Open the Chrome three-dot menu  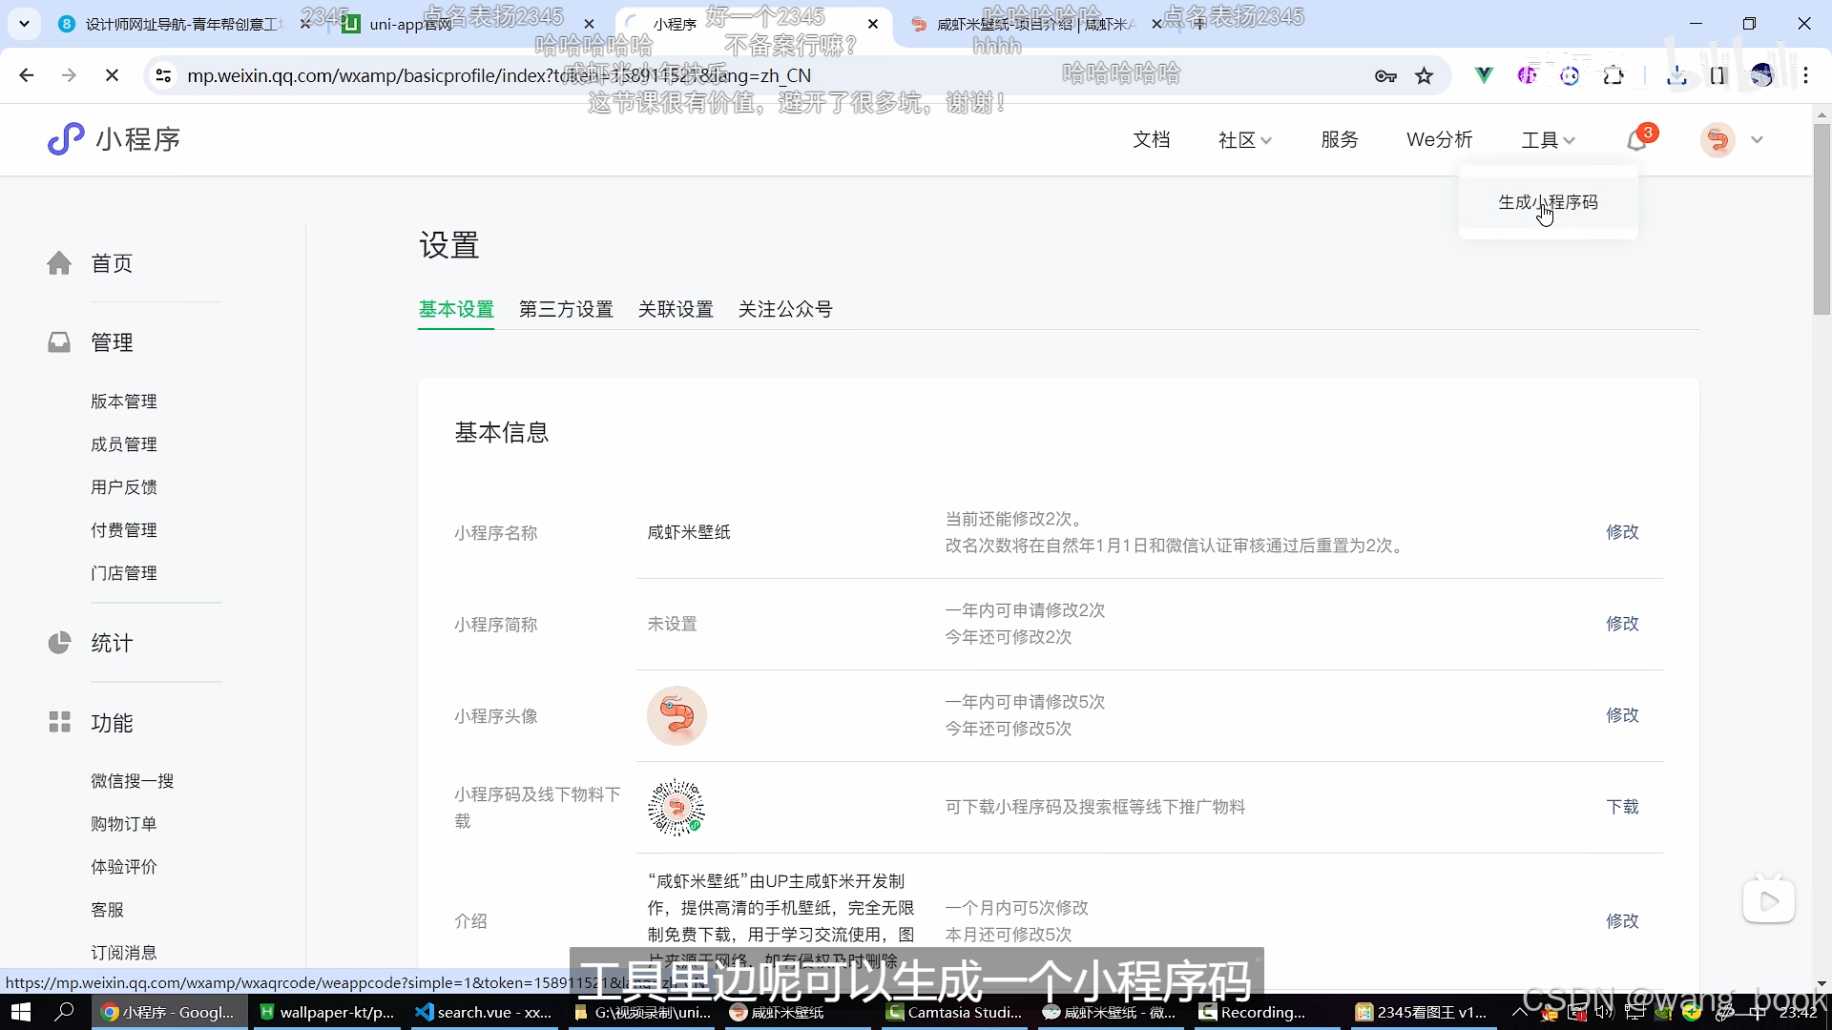click(x=1806, y=75)
